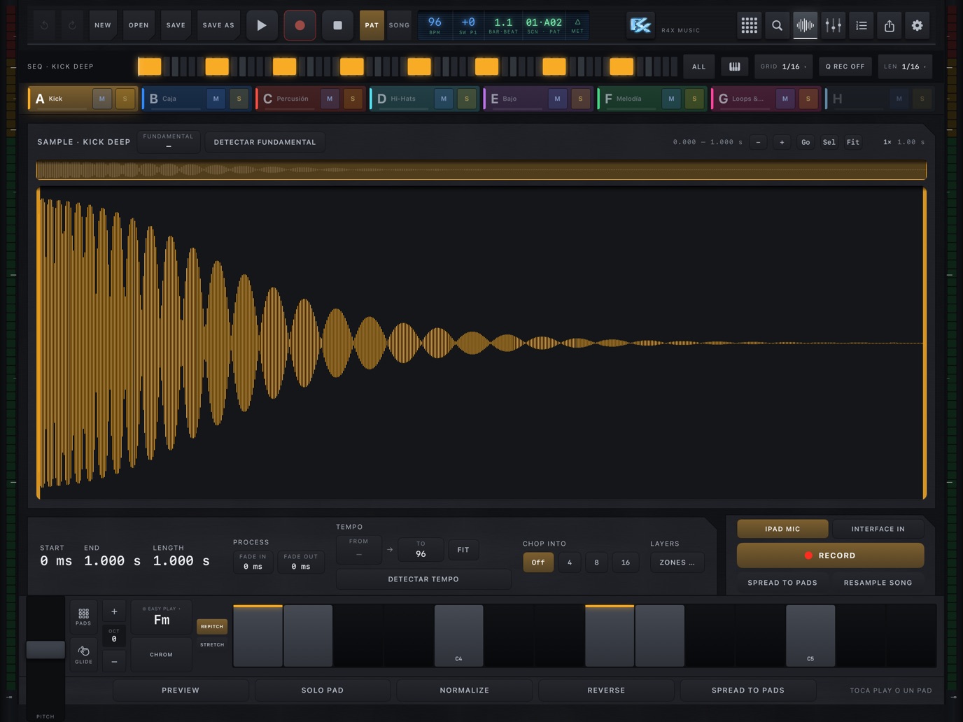Image resolution: width=963 pixels, height=722 pixels.
Task: Open the PADS grid button
Action: click(x=83, y=616)
